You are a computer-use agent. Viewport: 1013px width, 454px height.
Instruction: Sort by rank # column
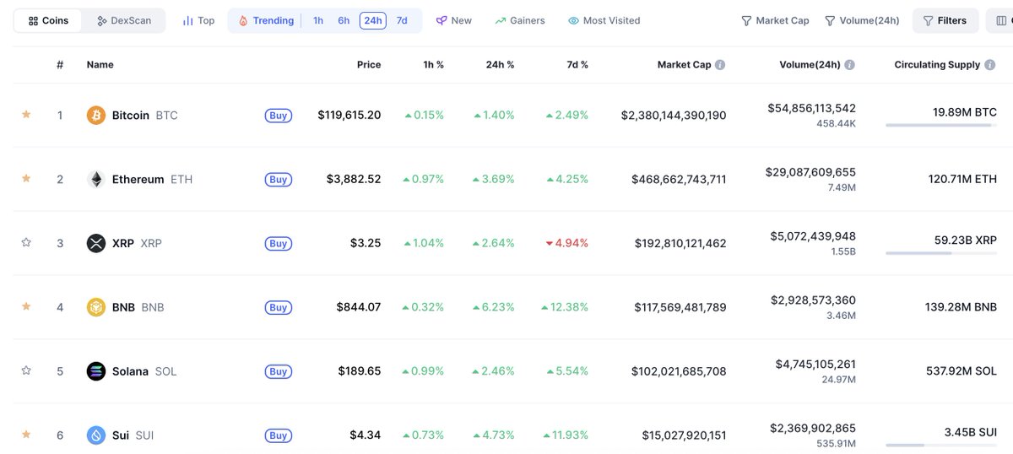pyautogui.click(x=60, y=65)
